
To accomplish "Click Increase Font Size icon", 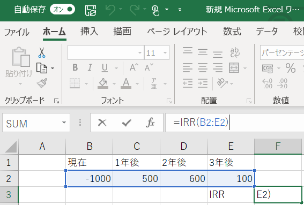I will pyautogui.click(x=134, y=67).
